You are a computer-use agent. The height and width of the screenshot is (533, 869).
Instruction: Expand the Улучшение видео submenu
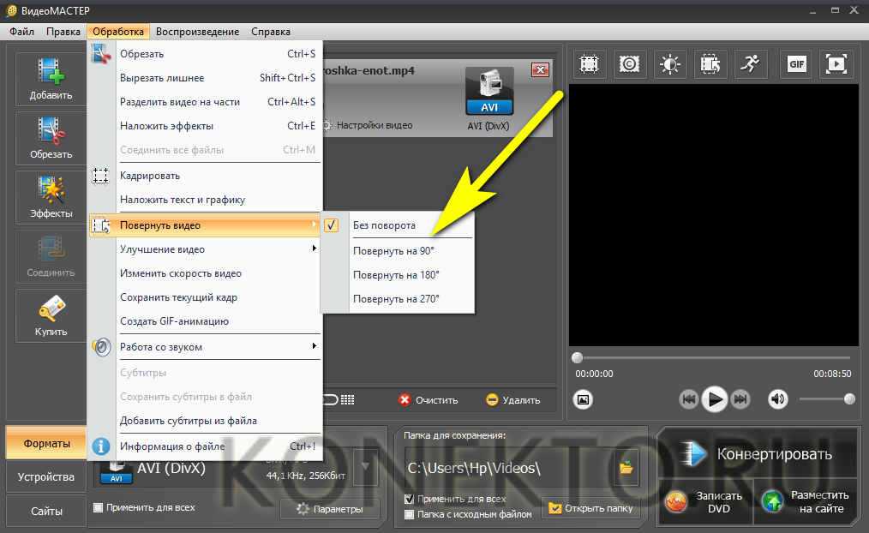205,249
